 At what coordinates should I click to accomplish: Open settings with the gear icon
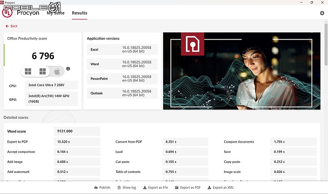(322, 13)
